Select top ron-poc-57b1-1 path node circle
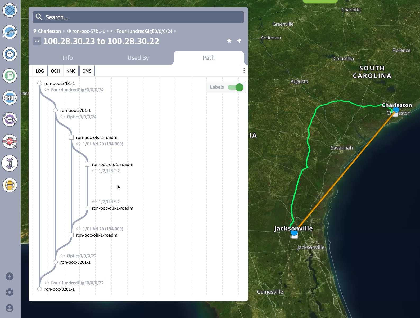This screenshot has height=318, width=420. (x=40, y=83)
